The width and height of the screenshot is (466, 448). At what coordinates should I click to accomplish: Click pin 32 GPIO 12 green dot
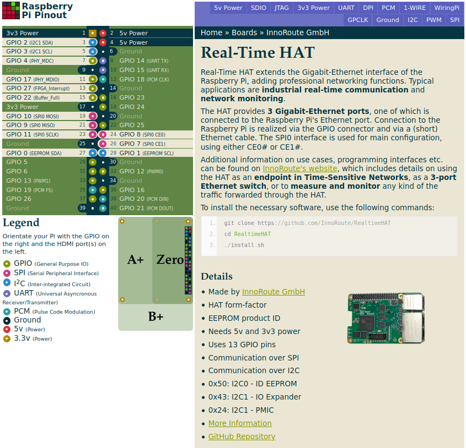point(103,172)
